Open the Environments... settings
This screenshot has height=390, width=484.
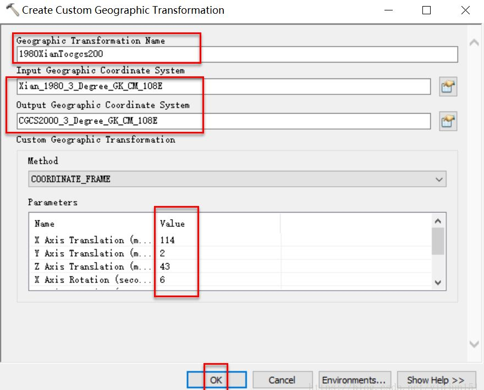[x=354, y=380]
